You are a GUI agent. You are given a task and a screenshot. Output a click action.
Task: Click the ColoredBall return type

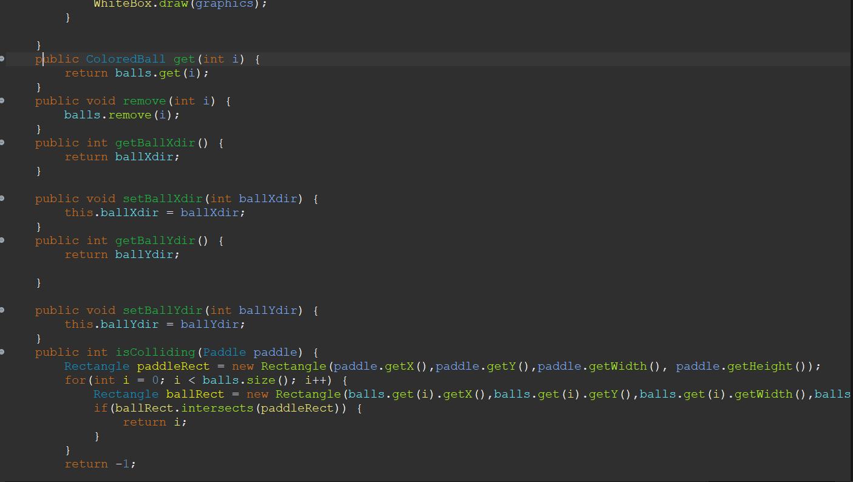[x=126, y=59]
